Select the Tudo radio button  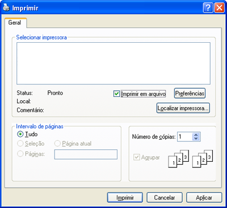click(20, 134)
